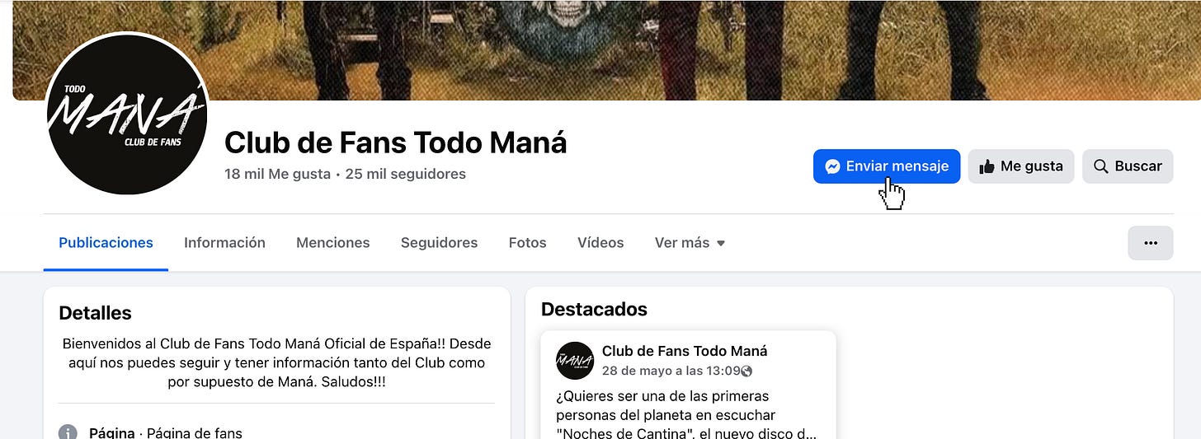The image size is (1201, 439).
Task: Go to the Seguidores tab
Action: pyautogui.click(x=439, y=243)
